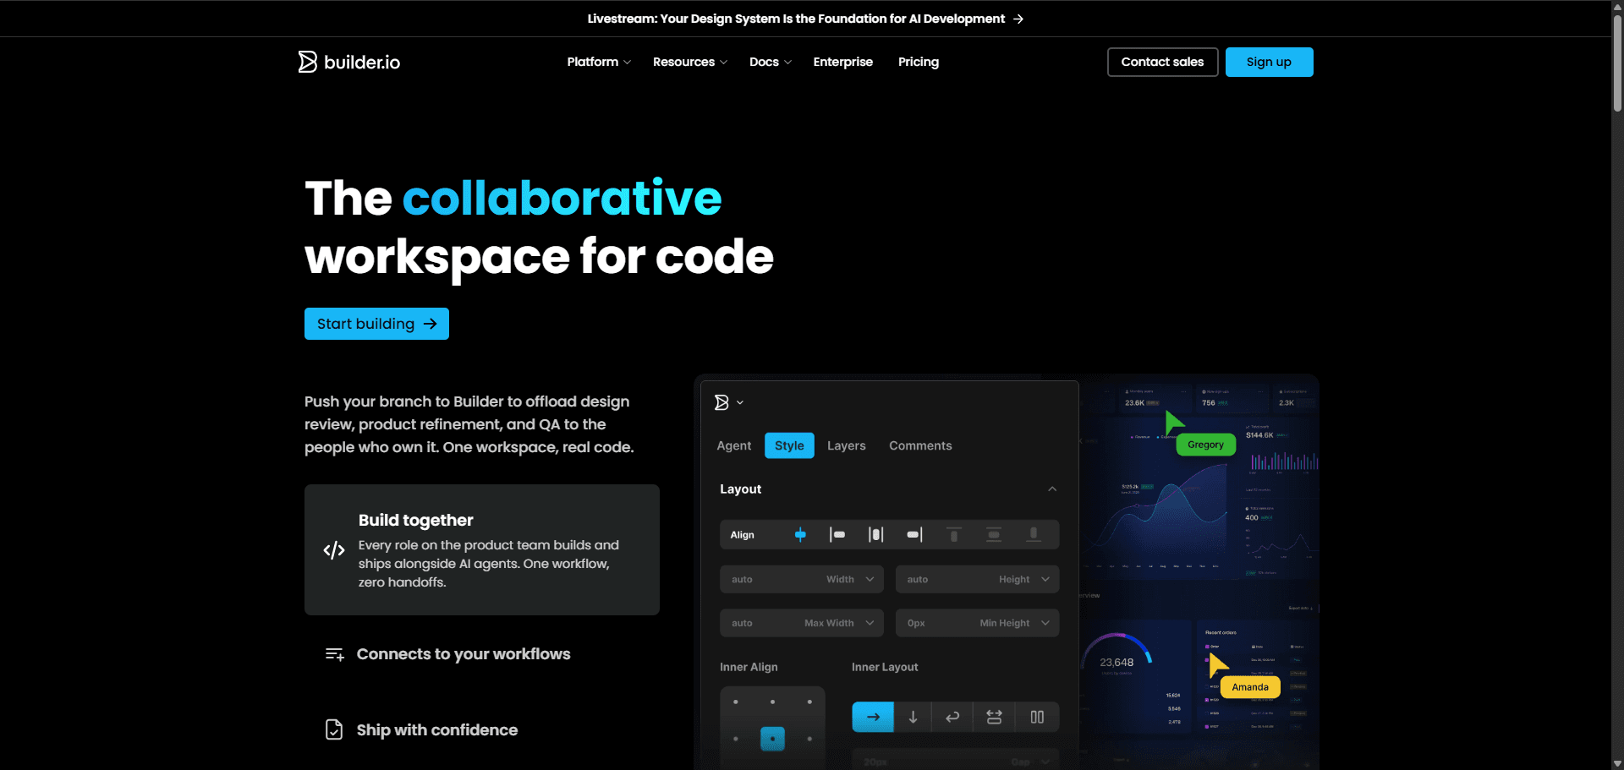Open the Comments tab
The image size is (1624, 770).
click(x=920, y=445)
